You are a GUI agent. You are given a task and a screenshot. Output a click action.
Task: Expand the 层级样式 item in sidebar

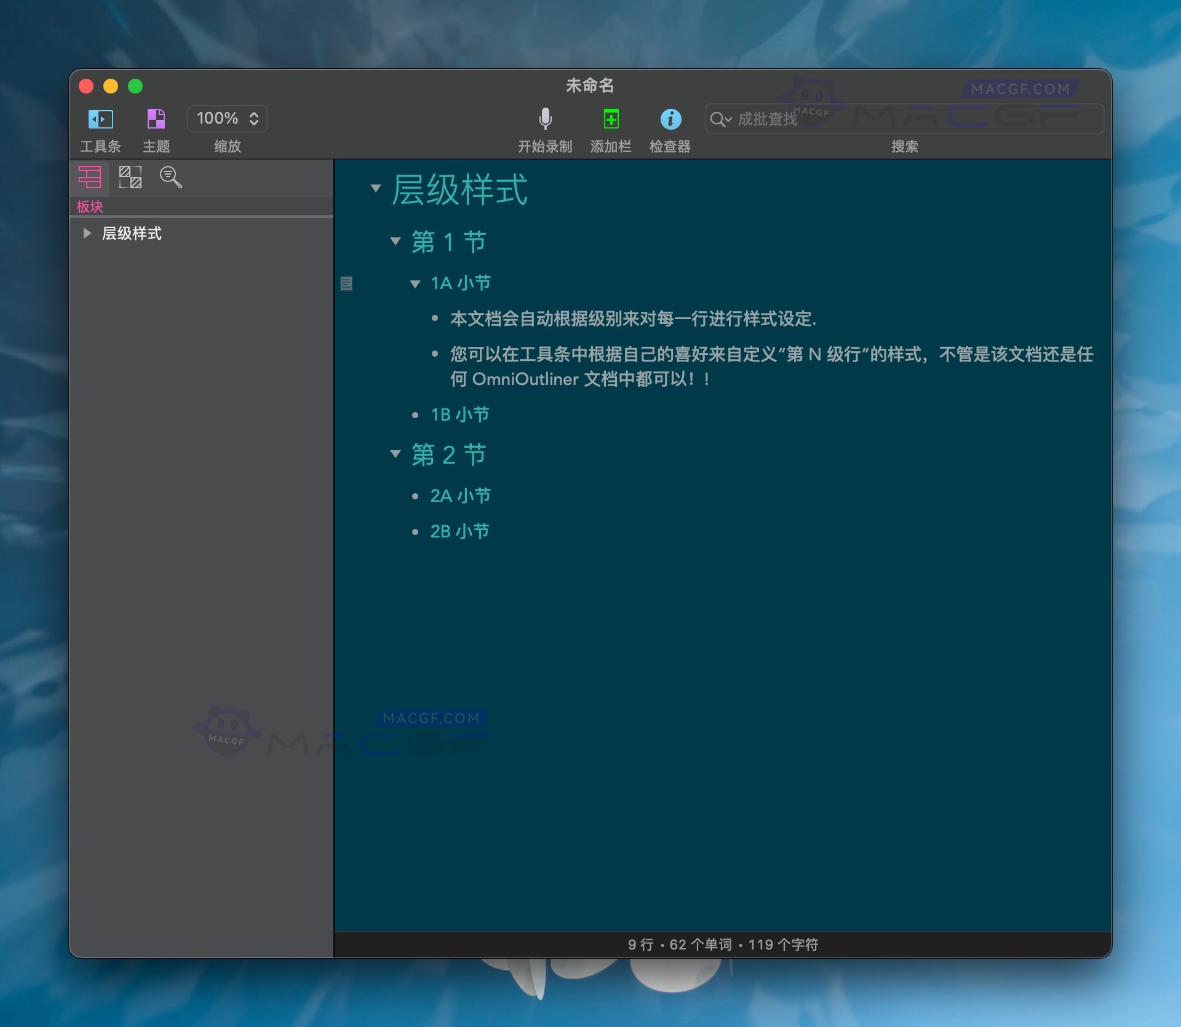[87, 233]
